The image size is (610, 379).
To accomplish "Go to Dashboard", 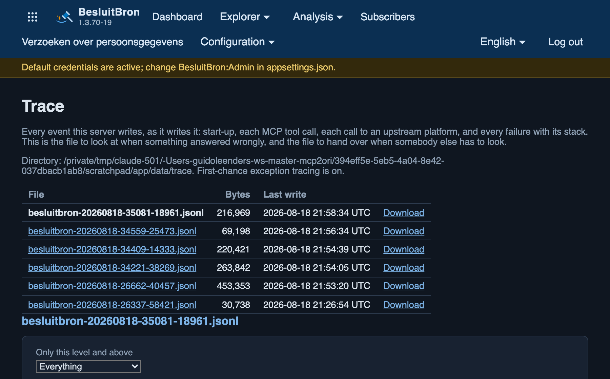I will tap(177, 17).
